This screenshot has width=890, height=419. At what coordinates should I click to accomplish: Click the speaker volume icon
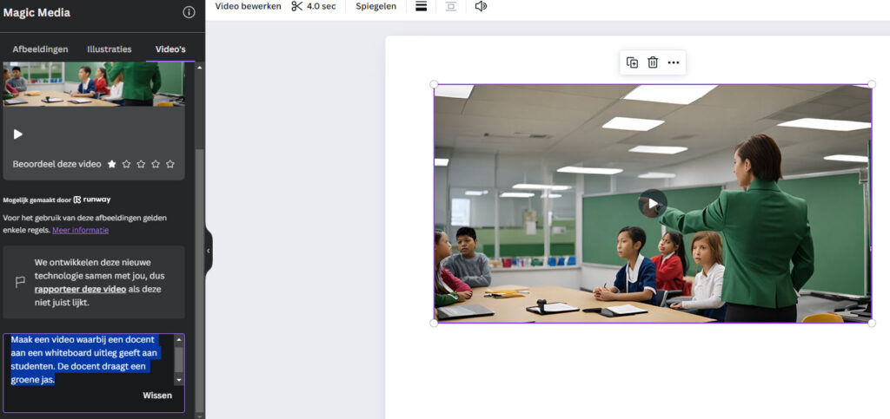[481, 6]
